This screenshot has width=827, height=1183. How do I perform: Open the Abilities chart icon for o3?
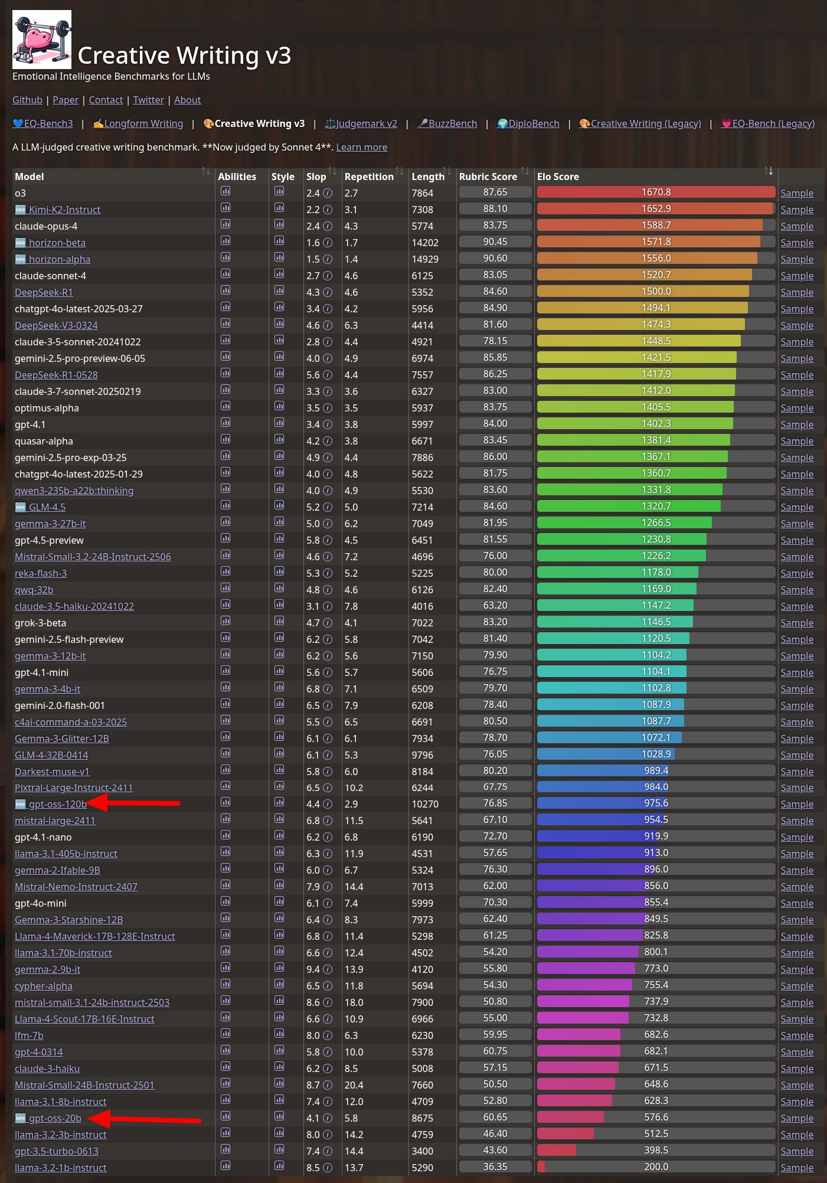225,191
